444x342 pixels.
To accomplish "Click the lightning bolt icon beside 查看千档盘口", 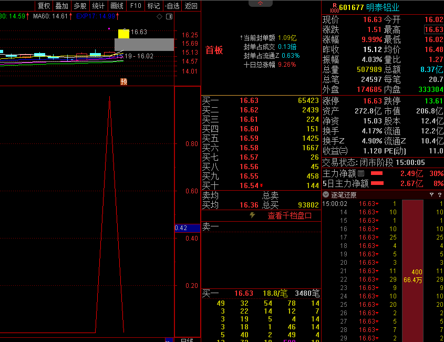I will (252, 215).
